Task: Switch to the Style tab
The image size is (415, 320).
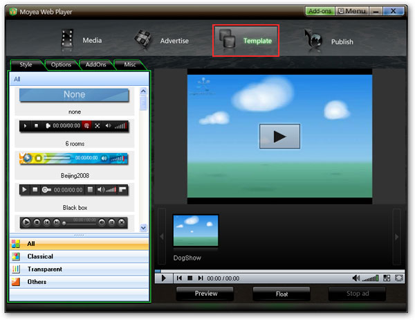Action: (26, 64)
